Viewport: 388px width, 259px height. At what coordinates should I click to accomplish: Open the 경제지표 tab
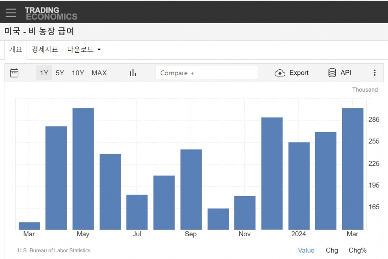(45, 50)
